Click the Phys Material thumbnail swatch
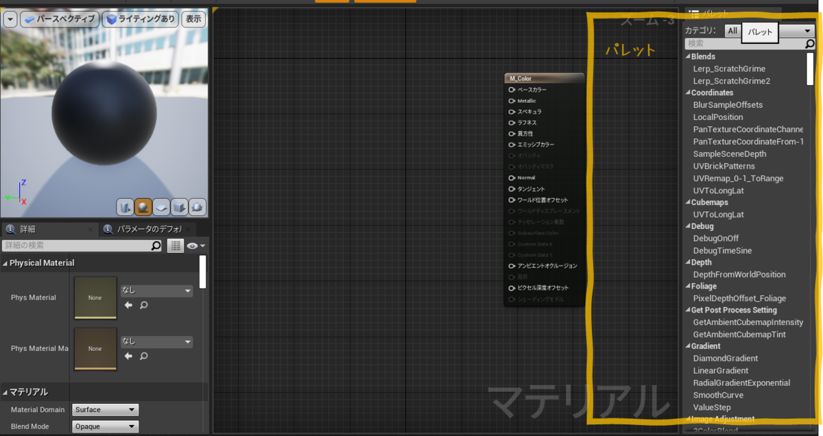This screenshot has width=823, height=436. tap(95, 298)
